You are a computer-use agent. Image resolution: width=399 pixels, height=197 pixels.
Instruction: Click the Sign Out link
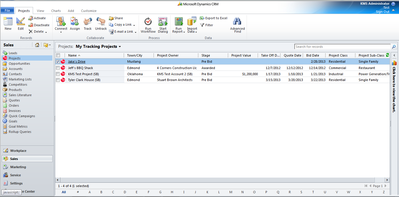point(383,12)
